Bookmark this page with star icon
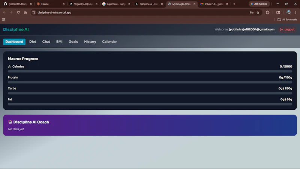Image resolution: width=300 pixels, height=169 pixels. point(258,12)
